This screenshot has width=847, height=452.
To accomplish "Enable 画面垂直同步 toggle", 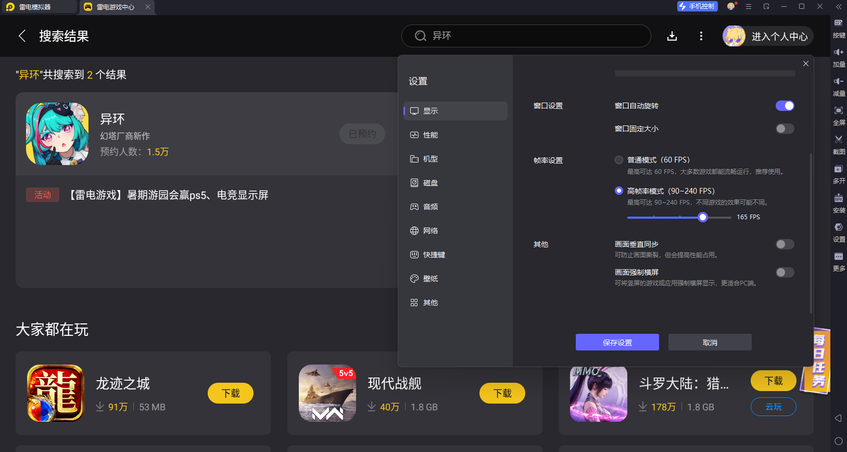I will pyautogui.click(x=785, y=244).
